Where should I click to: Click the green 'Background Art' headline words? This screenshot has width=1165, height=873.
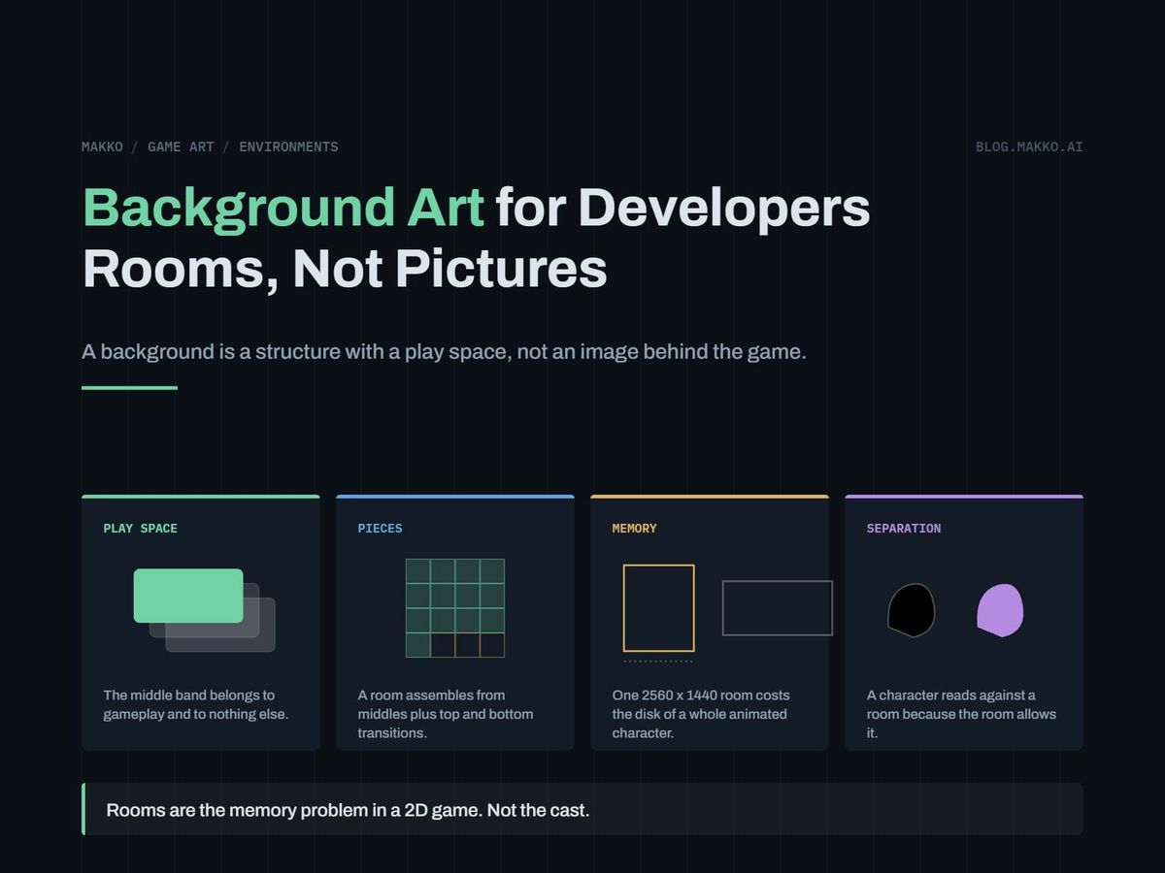(283, 208)
